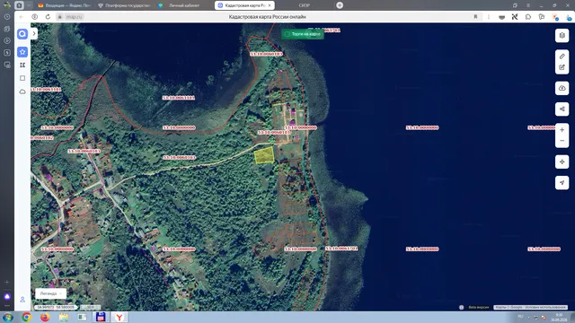The width and height of the screenshot is (575, 323).
Task: Close the "Кадастровая карта" tab
Action: click(x=270, y=5)
